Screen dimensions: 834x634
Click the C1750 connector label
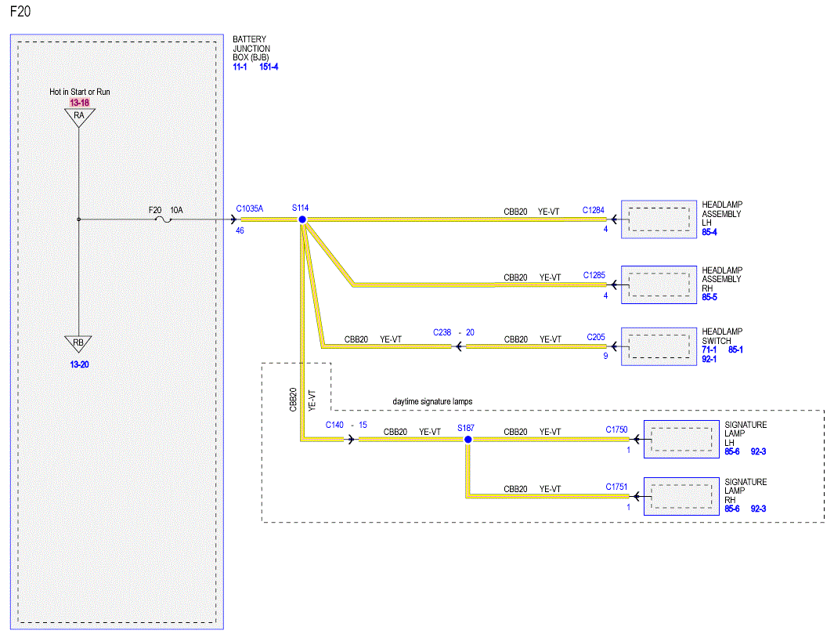pyautogui.click(x=616, y=429)
